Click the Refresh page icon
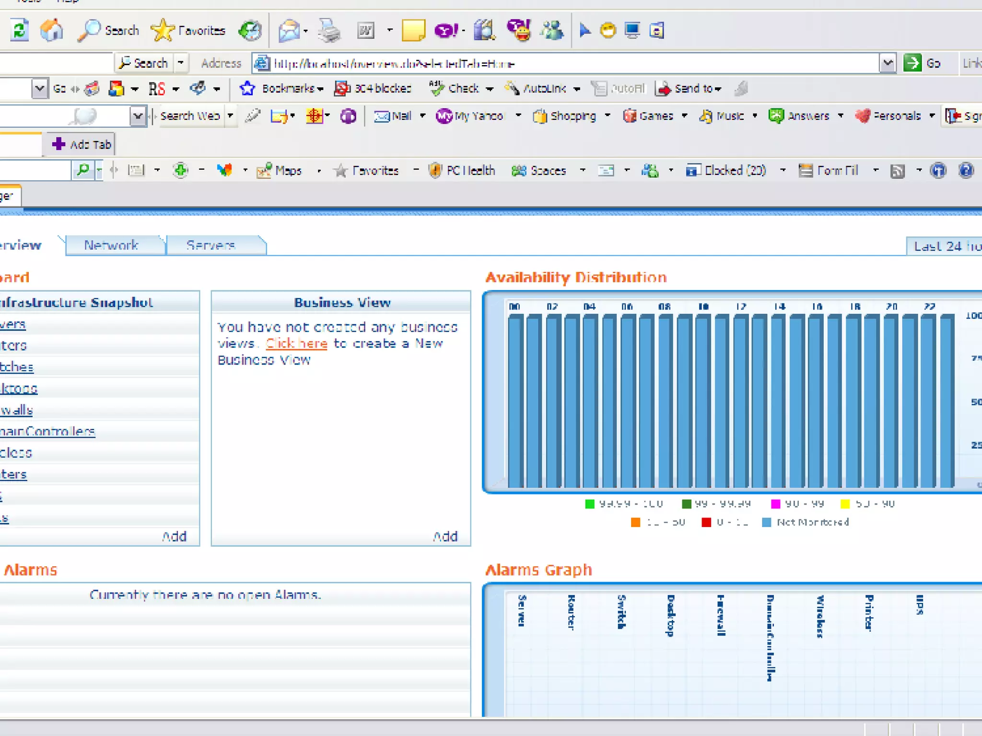Image resolution: width=982 pixels, height=736 pixels. tap(20, 31)
